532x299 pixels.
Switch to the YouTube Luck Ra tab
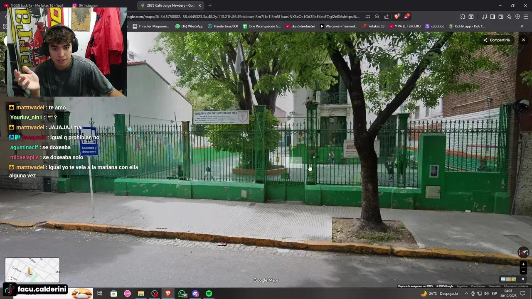(x=34, y=5)
